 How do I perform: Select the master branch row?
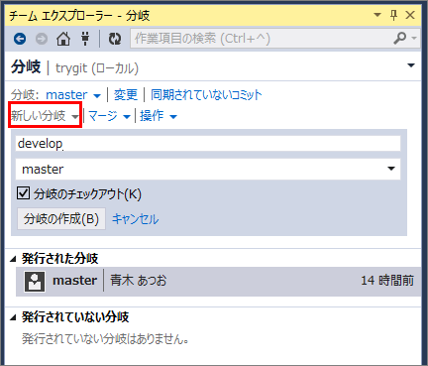tap(218, 281)
